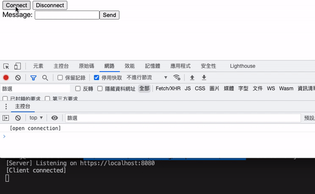This screenshot has width=315, height=194.
Task: Filter by 圖片 requests
Action: click(x=214, y=88)
